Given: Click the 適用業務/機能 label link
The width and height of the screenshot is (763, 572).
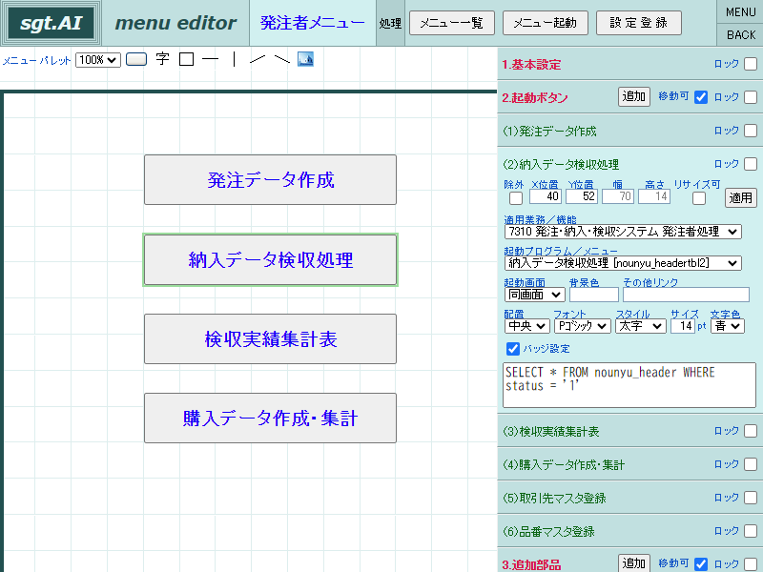Looking at the screenshot, I should tap(540, 220).
